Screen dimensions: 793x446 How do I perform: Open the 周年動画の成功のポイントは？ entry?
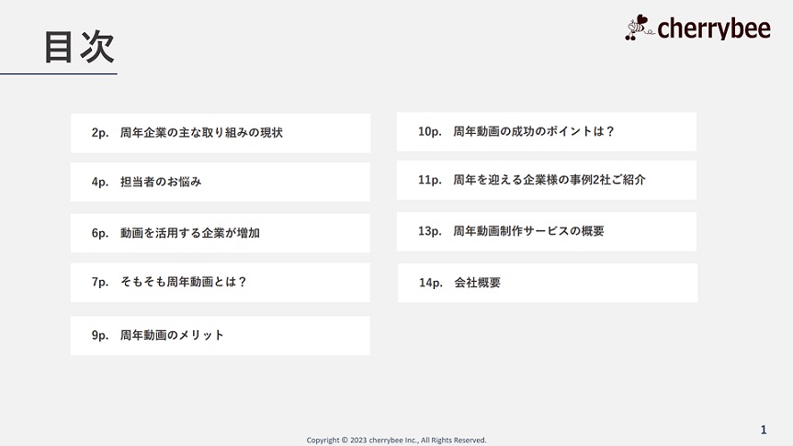pyautogui.click(x=546, y=131)
